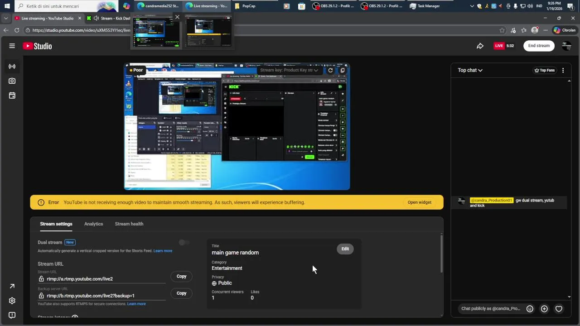Open the Obrolan Copilot button in browser
Viewport: 580px width, 326px height.
pos(565,30)
